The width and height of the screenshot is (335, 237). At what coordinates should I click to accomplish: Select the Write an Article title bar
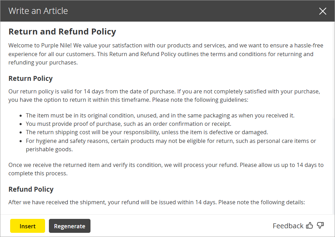click(38, 11)
